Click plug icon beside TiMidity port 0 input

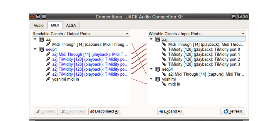tap(164, 49)
